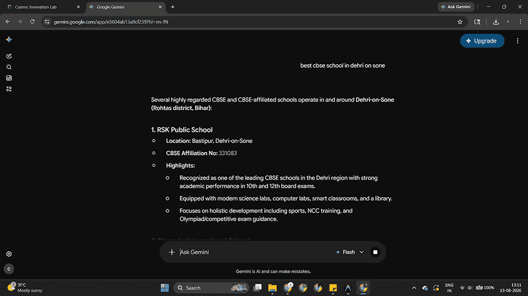
Task: Click the Upgrade button
Action: 482,41
